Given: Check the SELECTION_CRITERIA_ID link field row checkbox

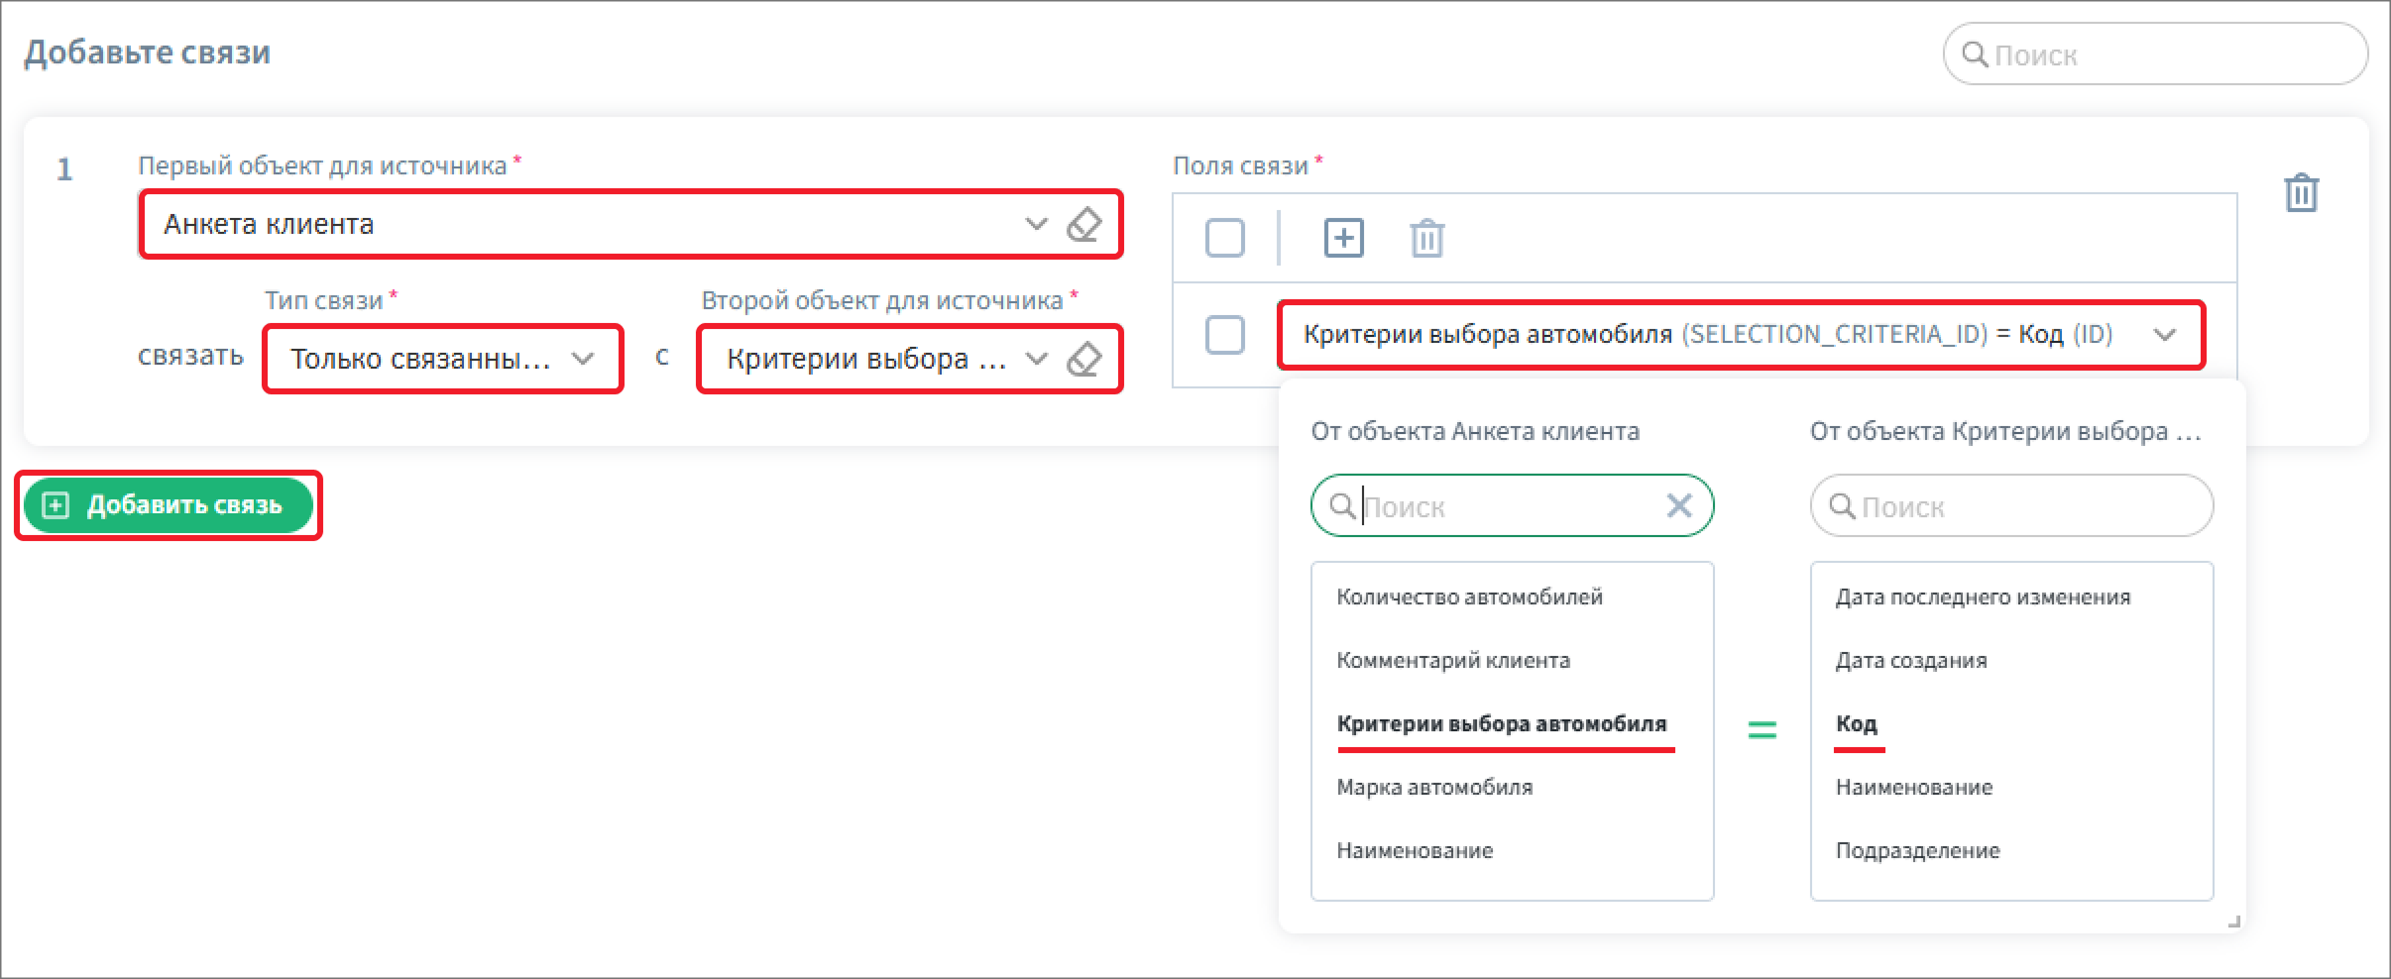Looking at the screenshot, I should 1224,335.
